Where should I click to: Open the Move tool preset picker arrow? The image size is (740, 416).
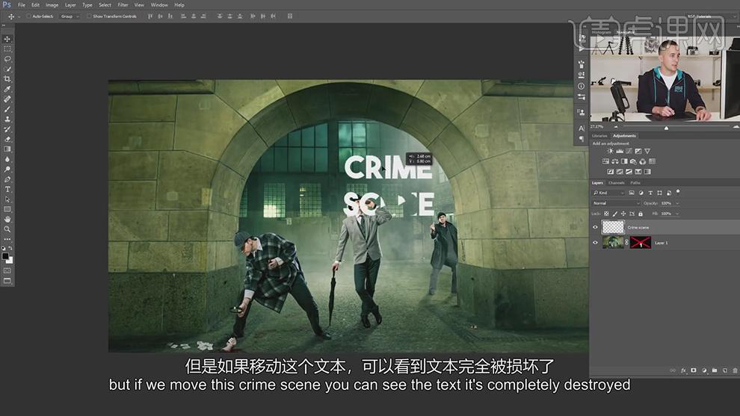19,16
